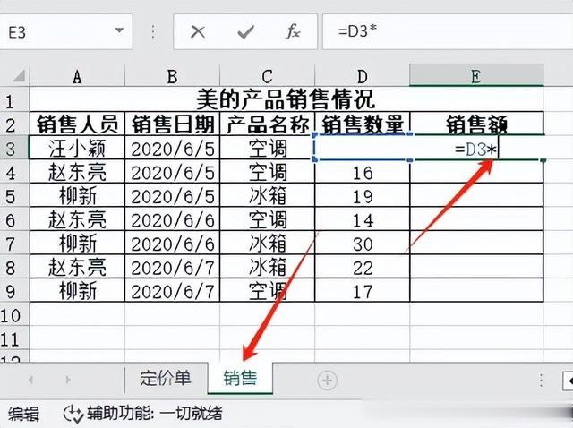Click the 销售人员 header cell

pos(77,124)
